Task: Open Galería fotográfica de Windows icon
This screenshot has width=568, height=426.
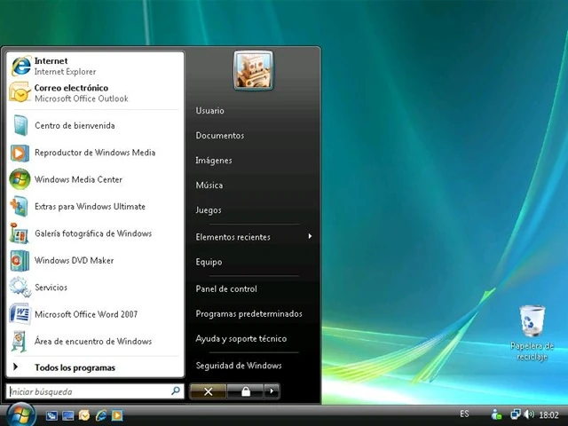Action: coord(20,233)
